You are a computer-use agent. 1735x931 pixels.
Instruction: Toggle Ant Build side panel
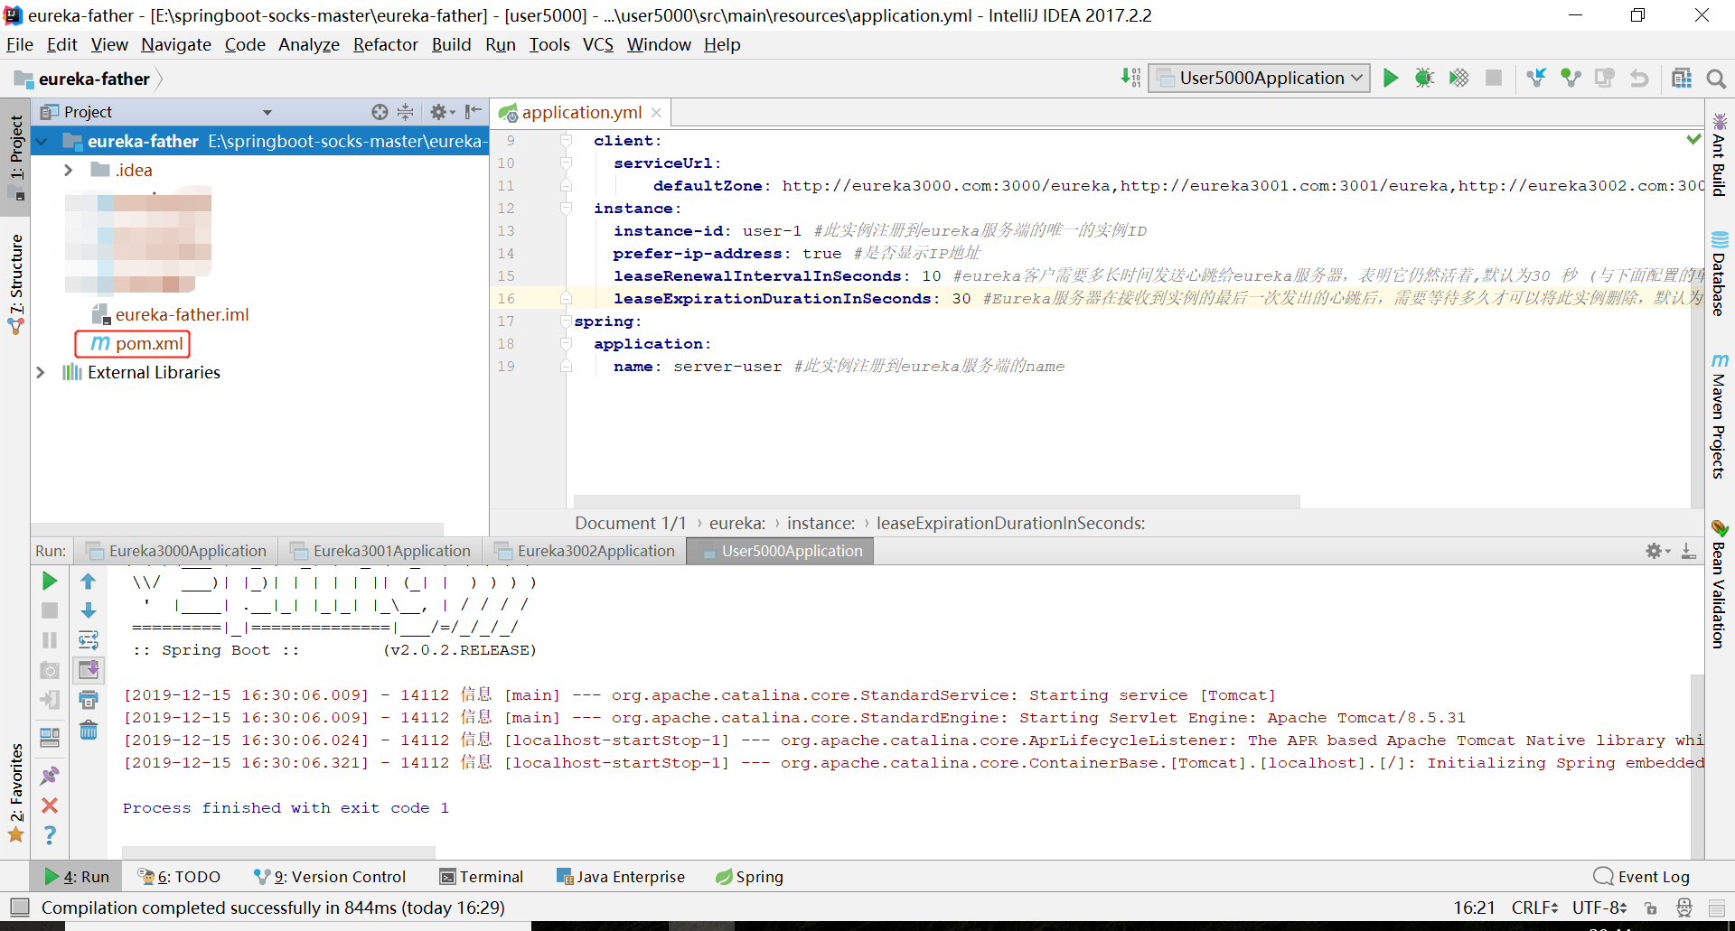tap(1720, 154)
